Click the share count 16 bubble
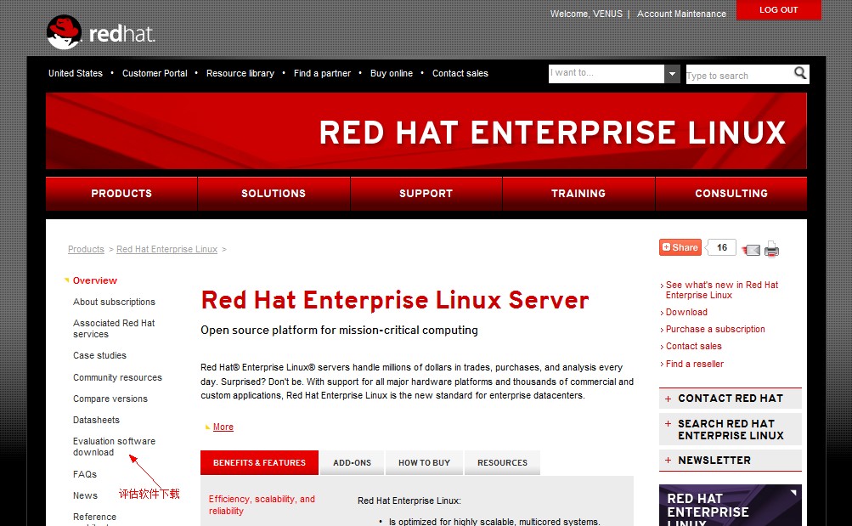The width and height of the screenshot is (852, 526). [x=721, y=247]
